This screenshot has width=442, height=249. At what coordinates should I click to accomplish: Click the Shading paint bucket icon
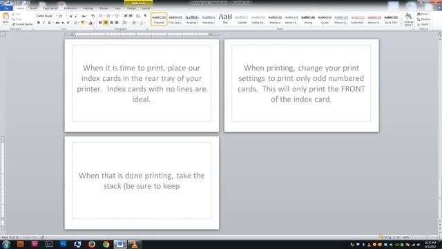click(133, 23)
